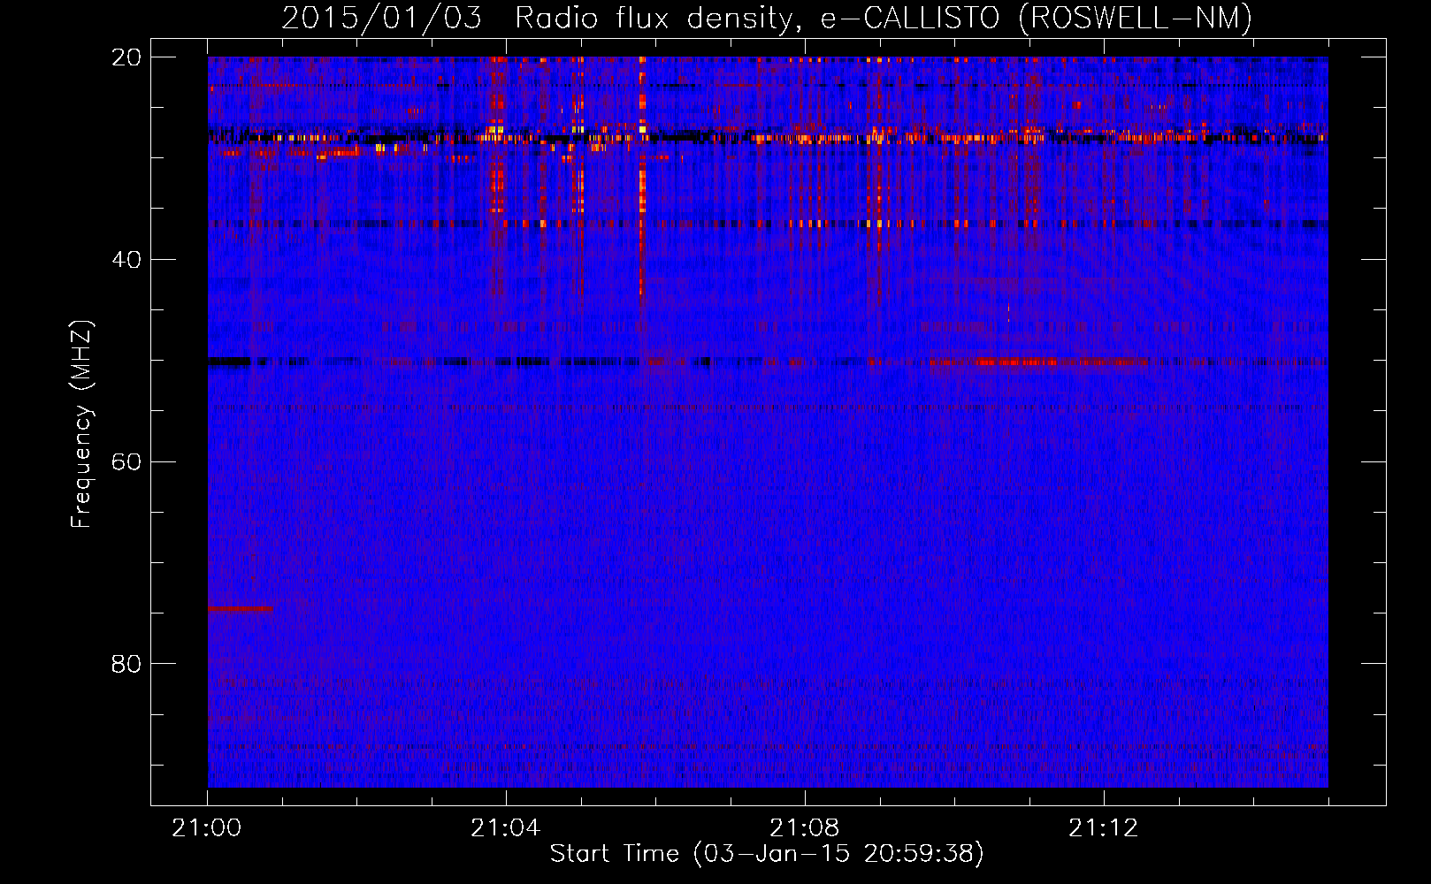This screenshot has height=884, width=1431.
Task: Click the frequency tick label 60
Action: pyautogui.click(x=126, y=462)
